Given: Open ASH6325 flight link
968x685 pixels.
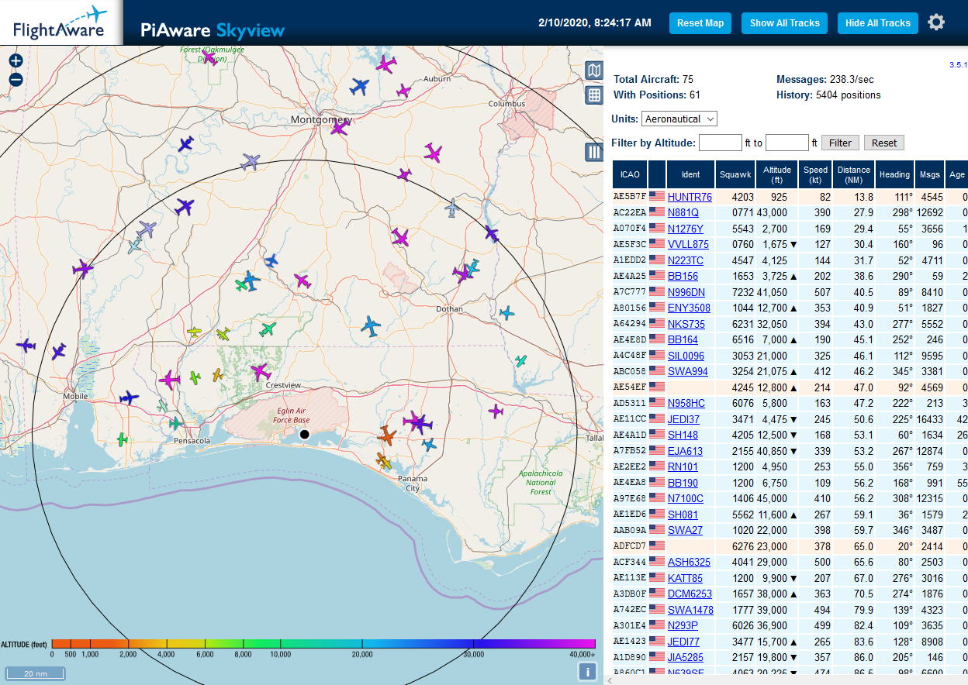Looking at the screenshot, I should tap(689, 562).
